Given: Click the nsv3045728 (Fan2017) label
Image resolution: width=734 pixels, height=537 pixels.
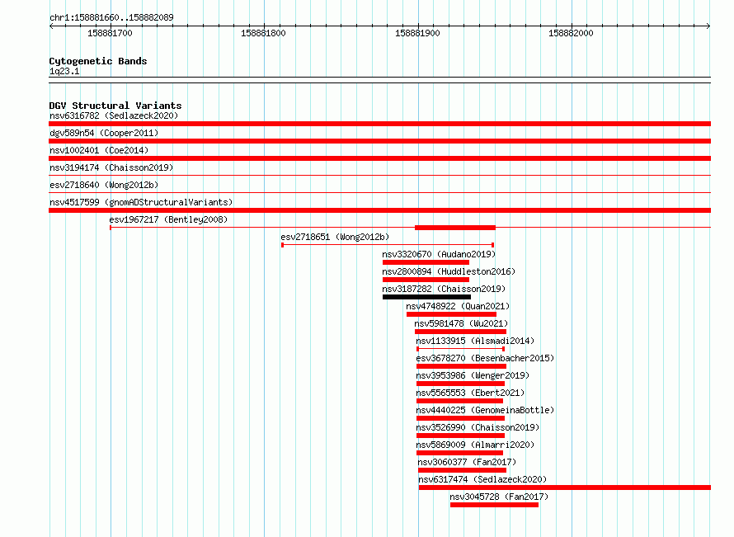Looking at the screenshot, I should [499, 497].
